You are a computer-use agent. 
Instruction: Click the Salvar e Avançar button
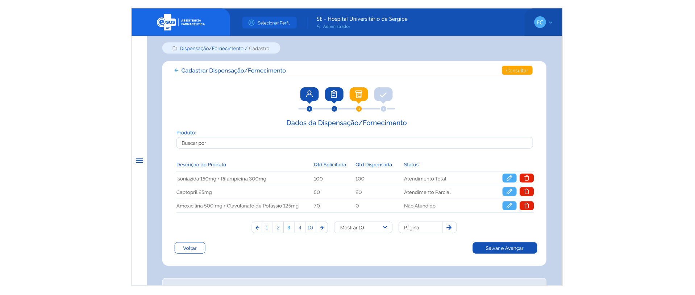(x=504, y=248)
